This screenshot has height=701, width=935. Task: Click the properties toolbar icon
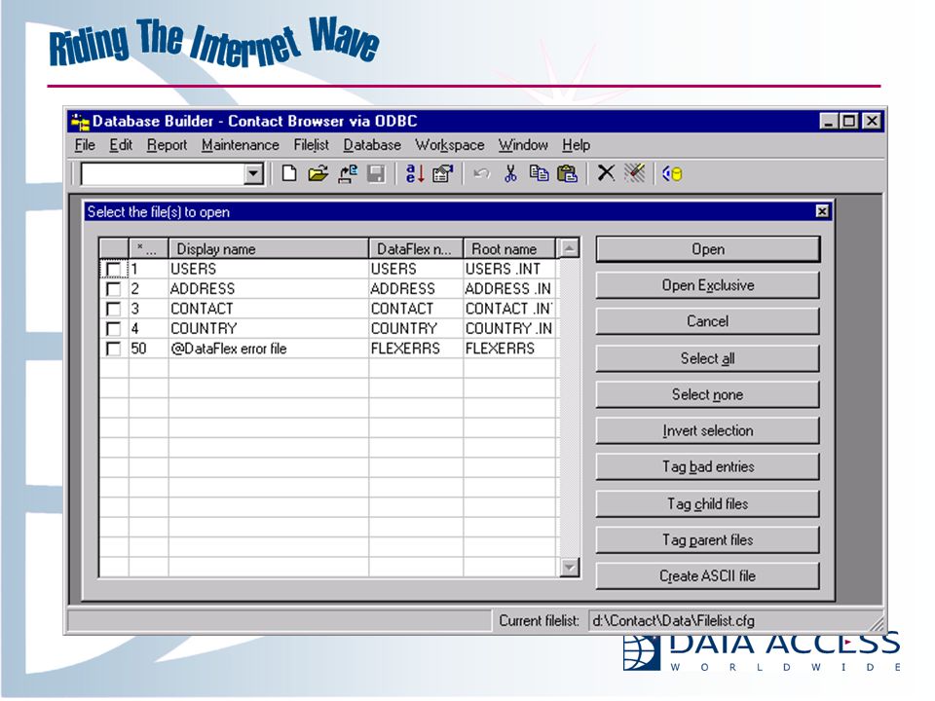click(x=442, y=174)
